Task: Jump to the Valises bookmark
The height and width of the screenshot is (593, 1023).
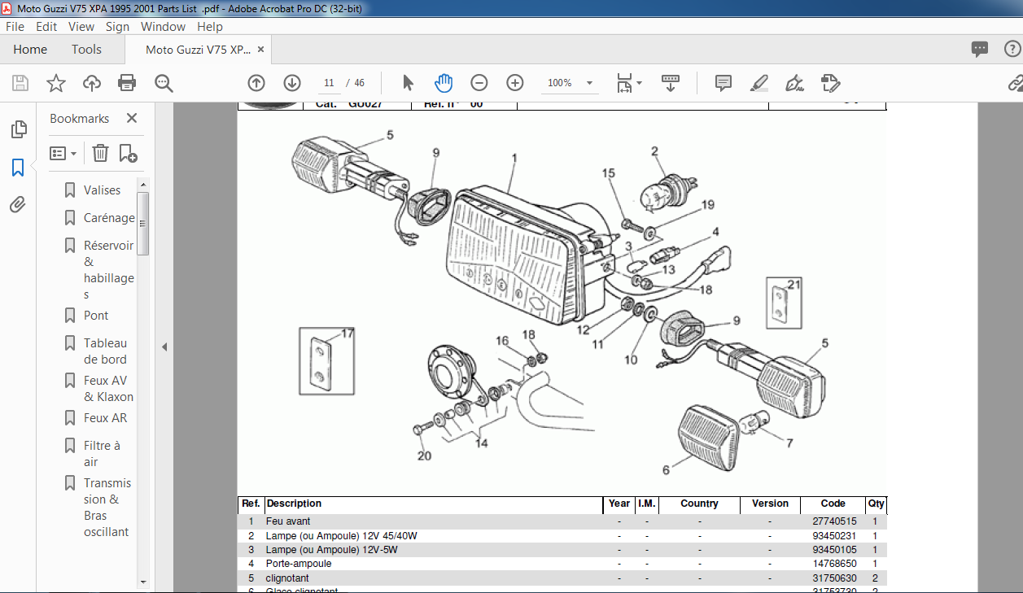Action: (102, 190)
